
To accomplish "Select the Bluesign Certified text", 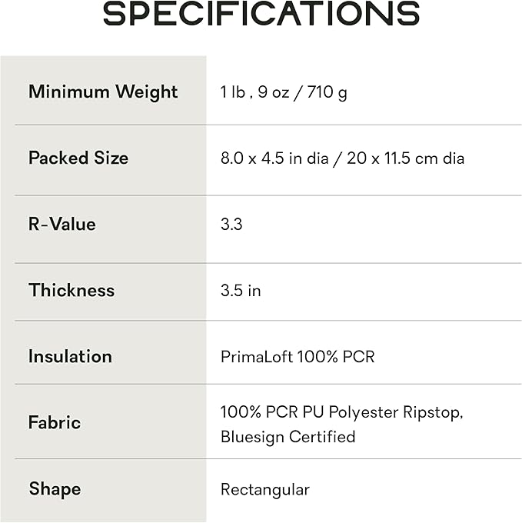I will pos(288,437).
